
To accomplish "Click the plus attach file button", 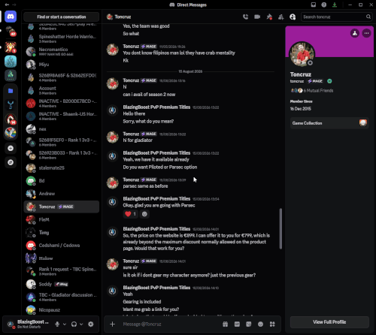I will (113, 324).
